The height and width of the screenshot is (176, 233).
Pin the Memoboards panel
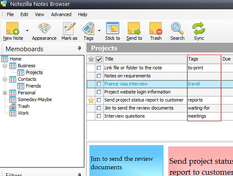80,48
